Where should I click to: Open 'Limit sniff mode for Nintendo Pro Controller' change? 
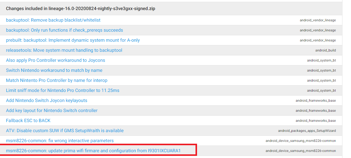[63, 90]
